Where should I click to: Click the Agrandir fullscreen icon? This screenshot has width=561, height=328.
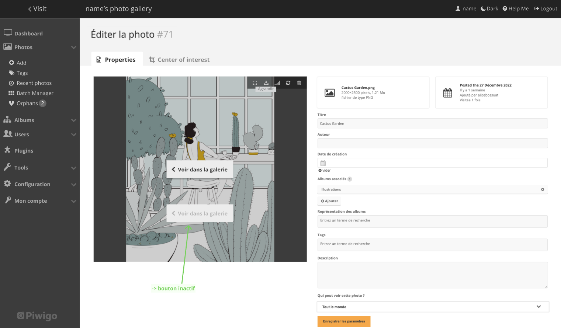255,83
